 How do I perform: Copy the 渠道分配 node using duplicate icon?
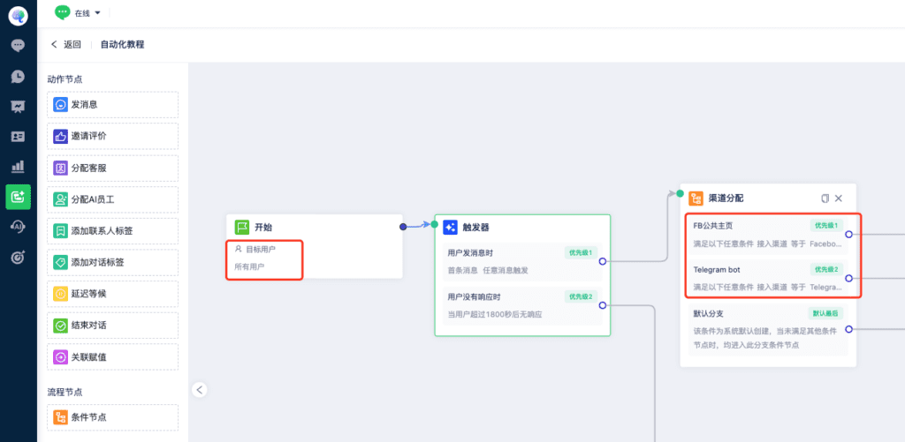point(825,199)
